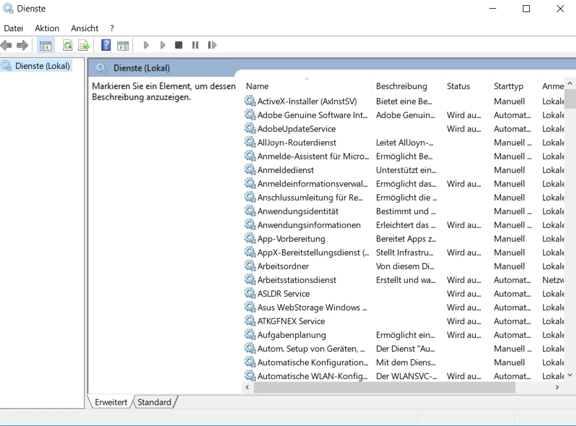Select Automatische Konfiguration... service

pyautogui.click(x=313, y=362)
